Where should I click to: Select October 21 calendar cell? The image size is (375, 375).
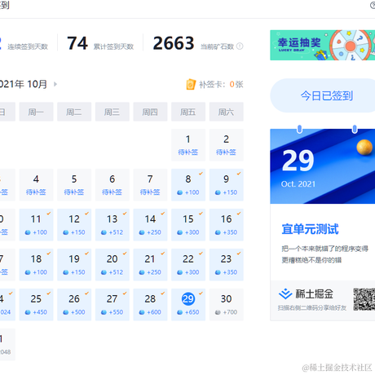[150, 265]
